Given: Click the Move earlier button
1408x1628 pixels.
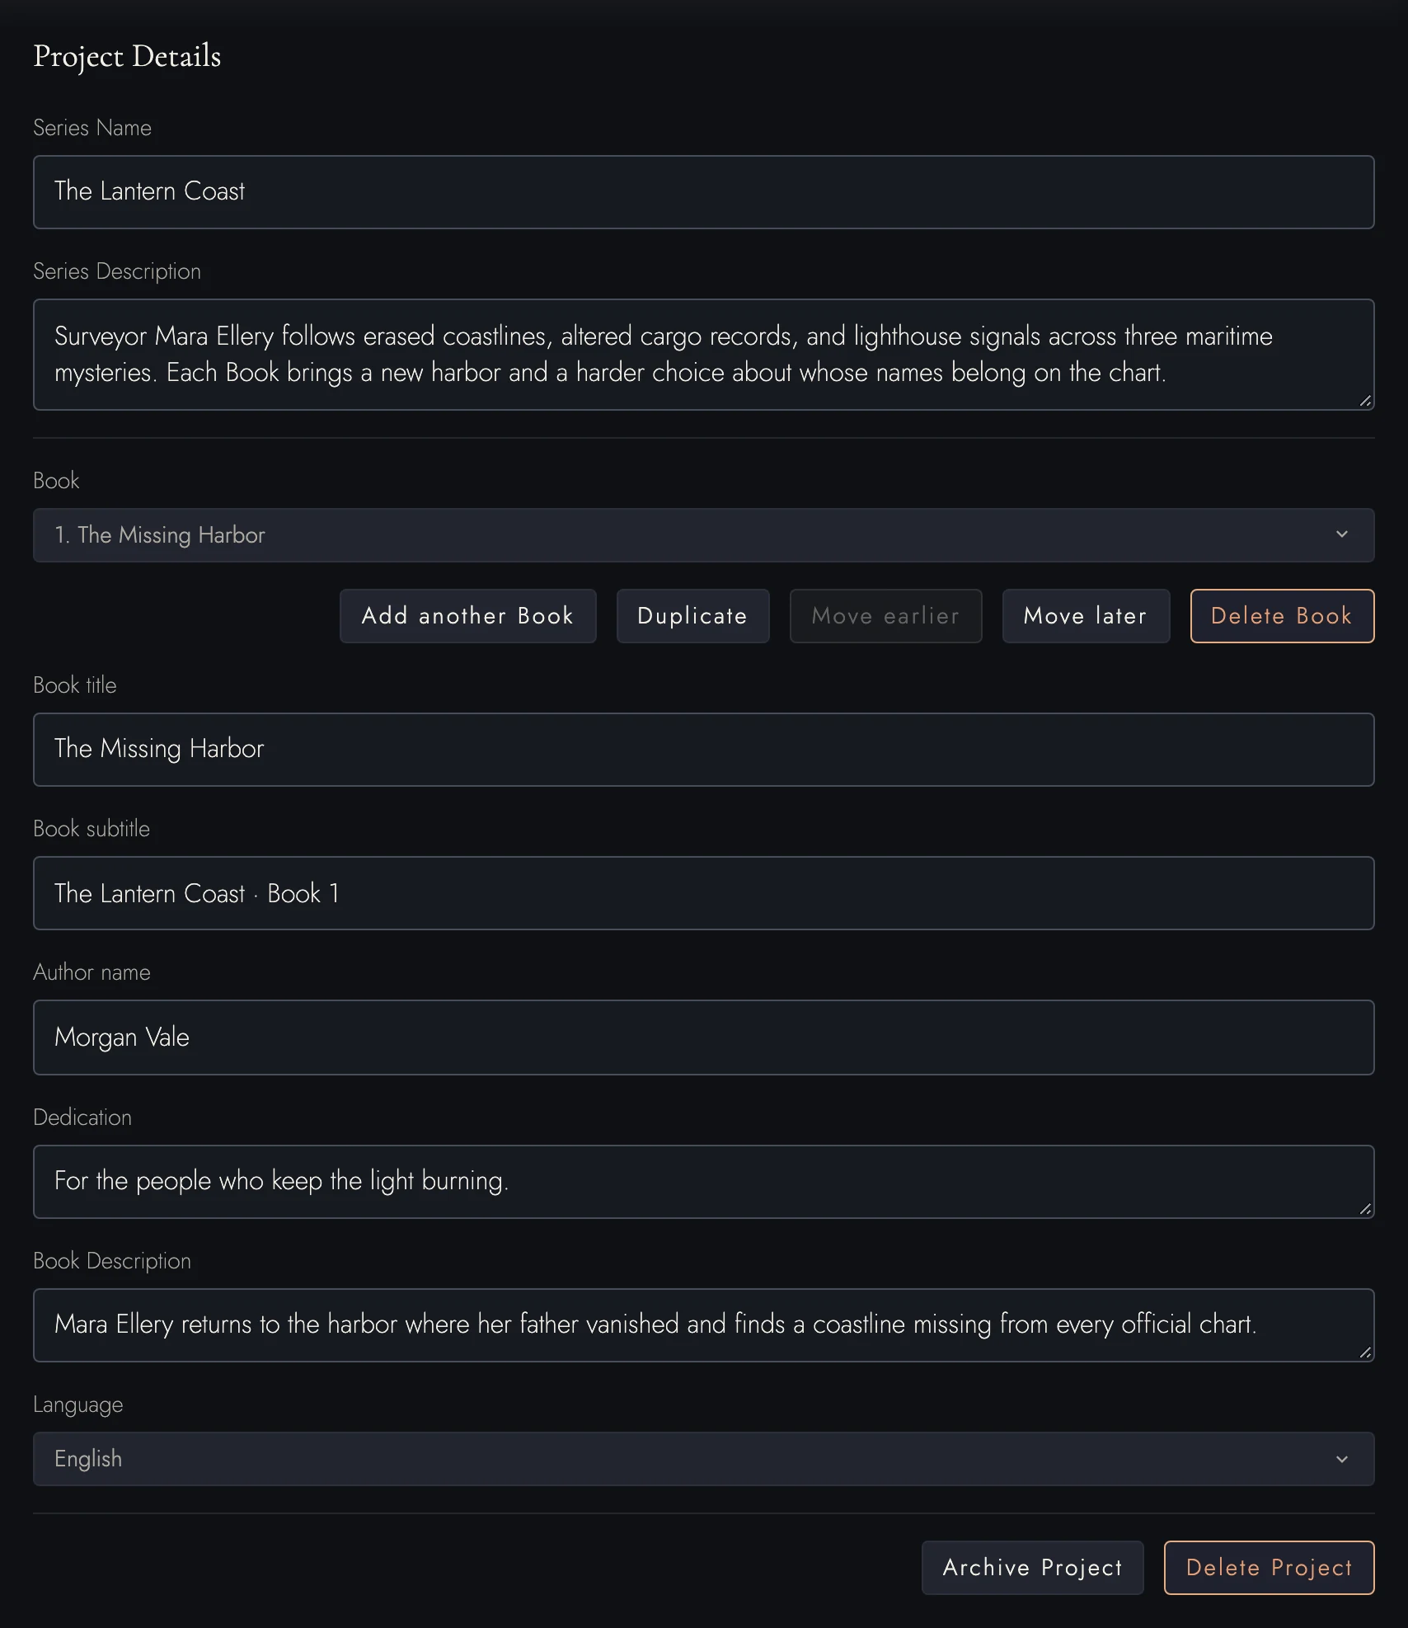Looking at the screenshot, I should point(885,616).
